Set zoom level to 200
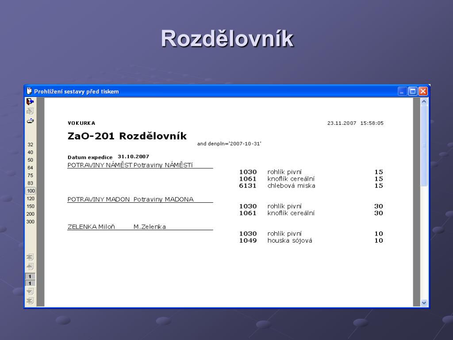 (x=31, y=214)
